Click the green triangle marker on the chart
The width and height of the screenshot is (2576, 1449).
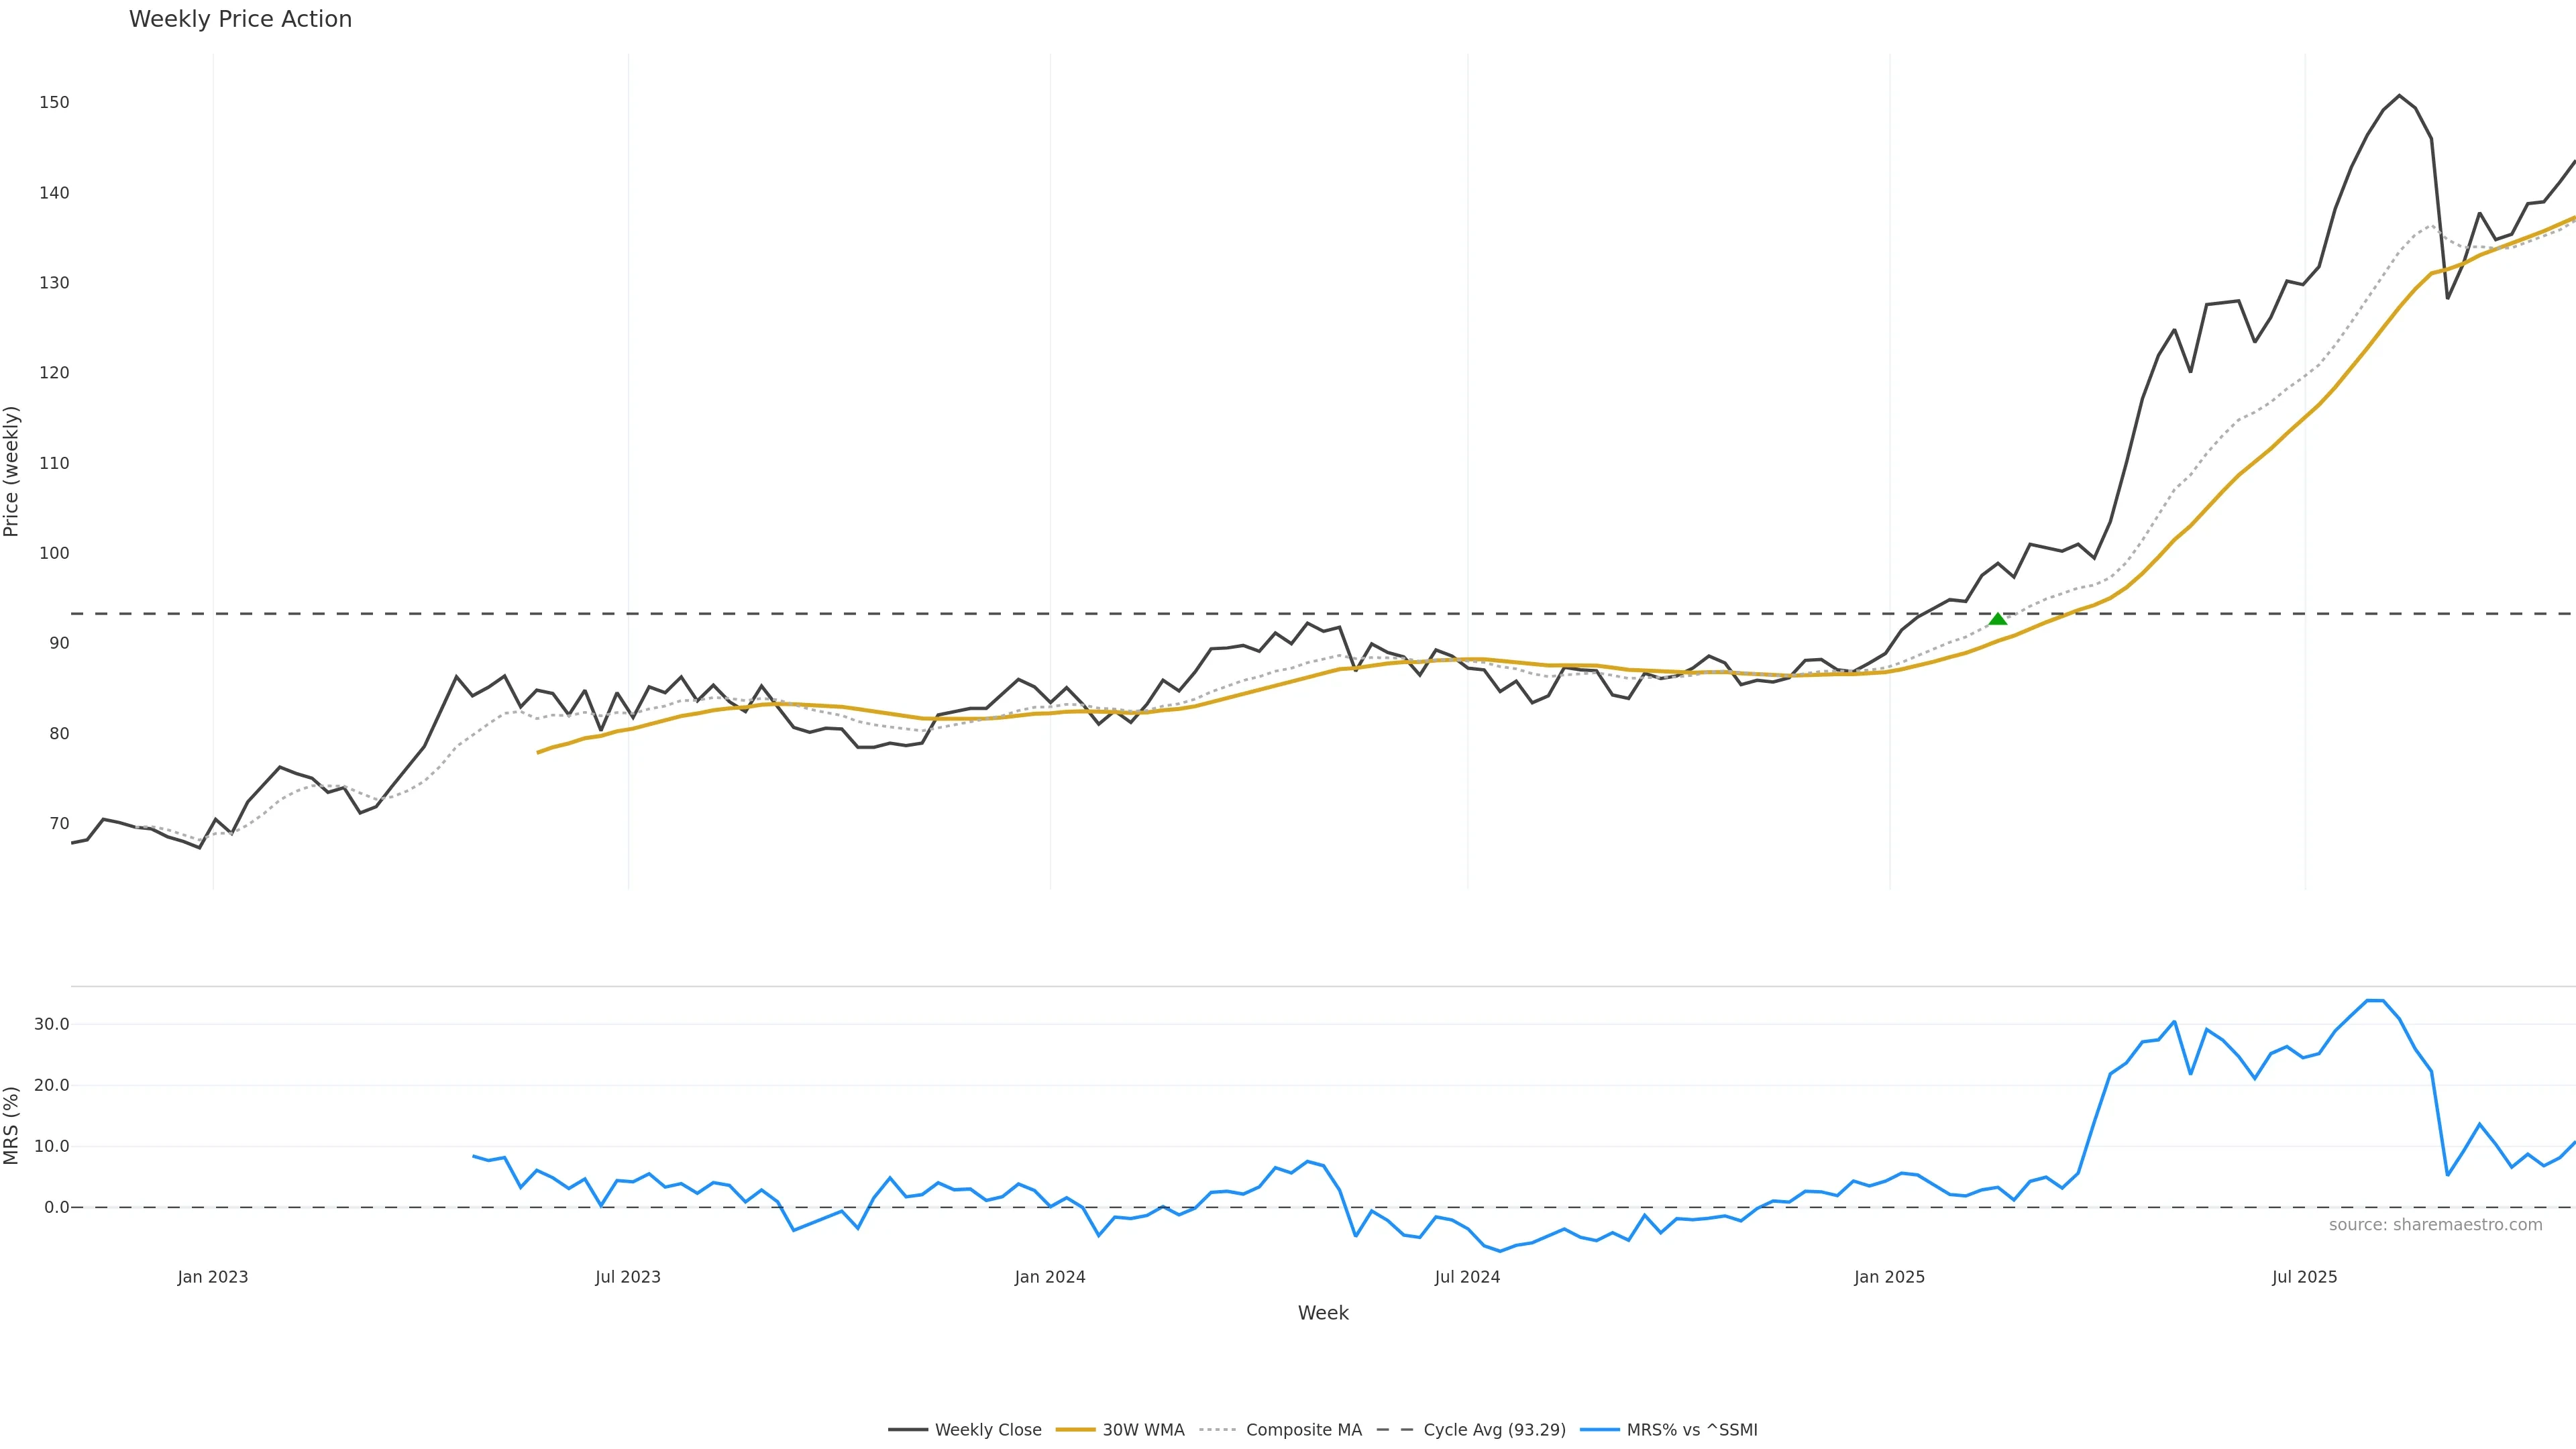point(1997,619)
